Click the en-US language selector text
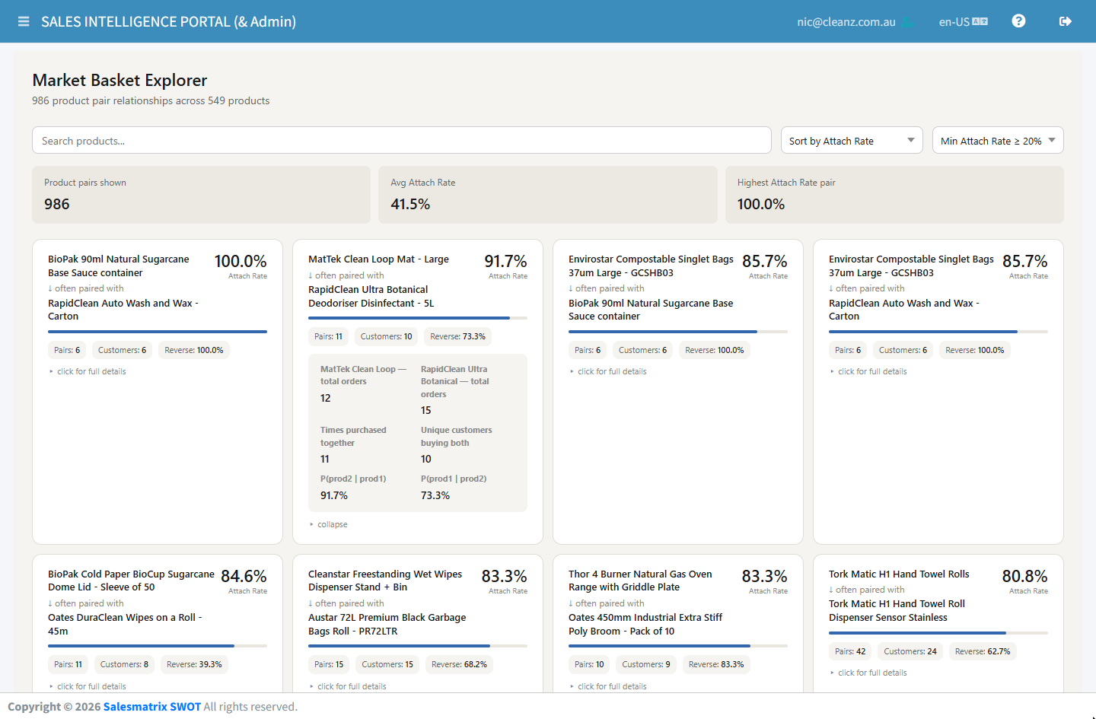 click(954, 22)
